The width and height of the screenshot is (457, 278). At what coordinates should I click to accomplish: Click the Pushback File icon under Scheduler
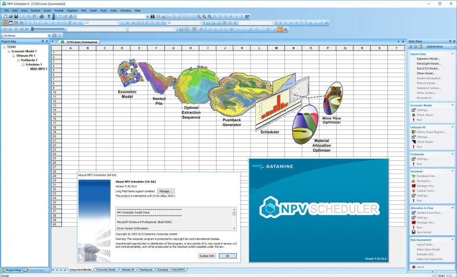(x=414, y=176)
